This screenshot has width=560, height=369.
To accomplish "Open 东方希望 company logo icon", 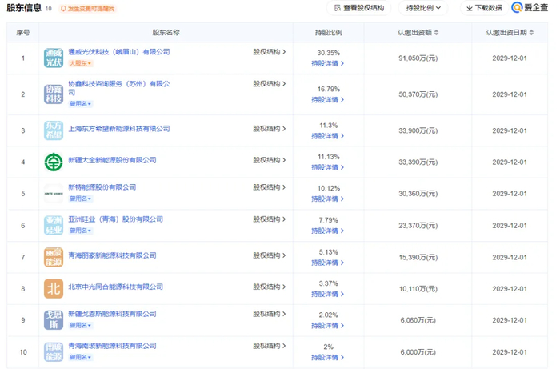I will [54, 130].
